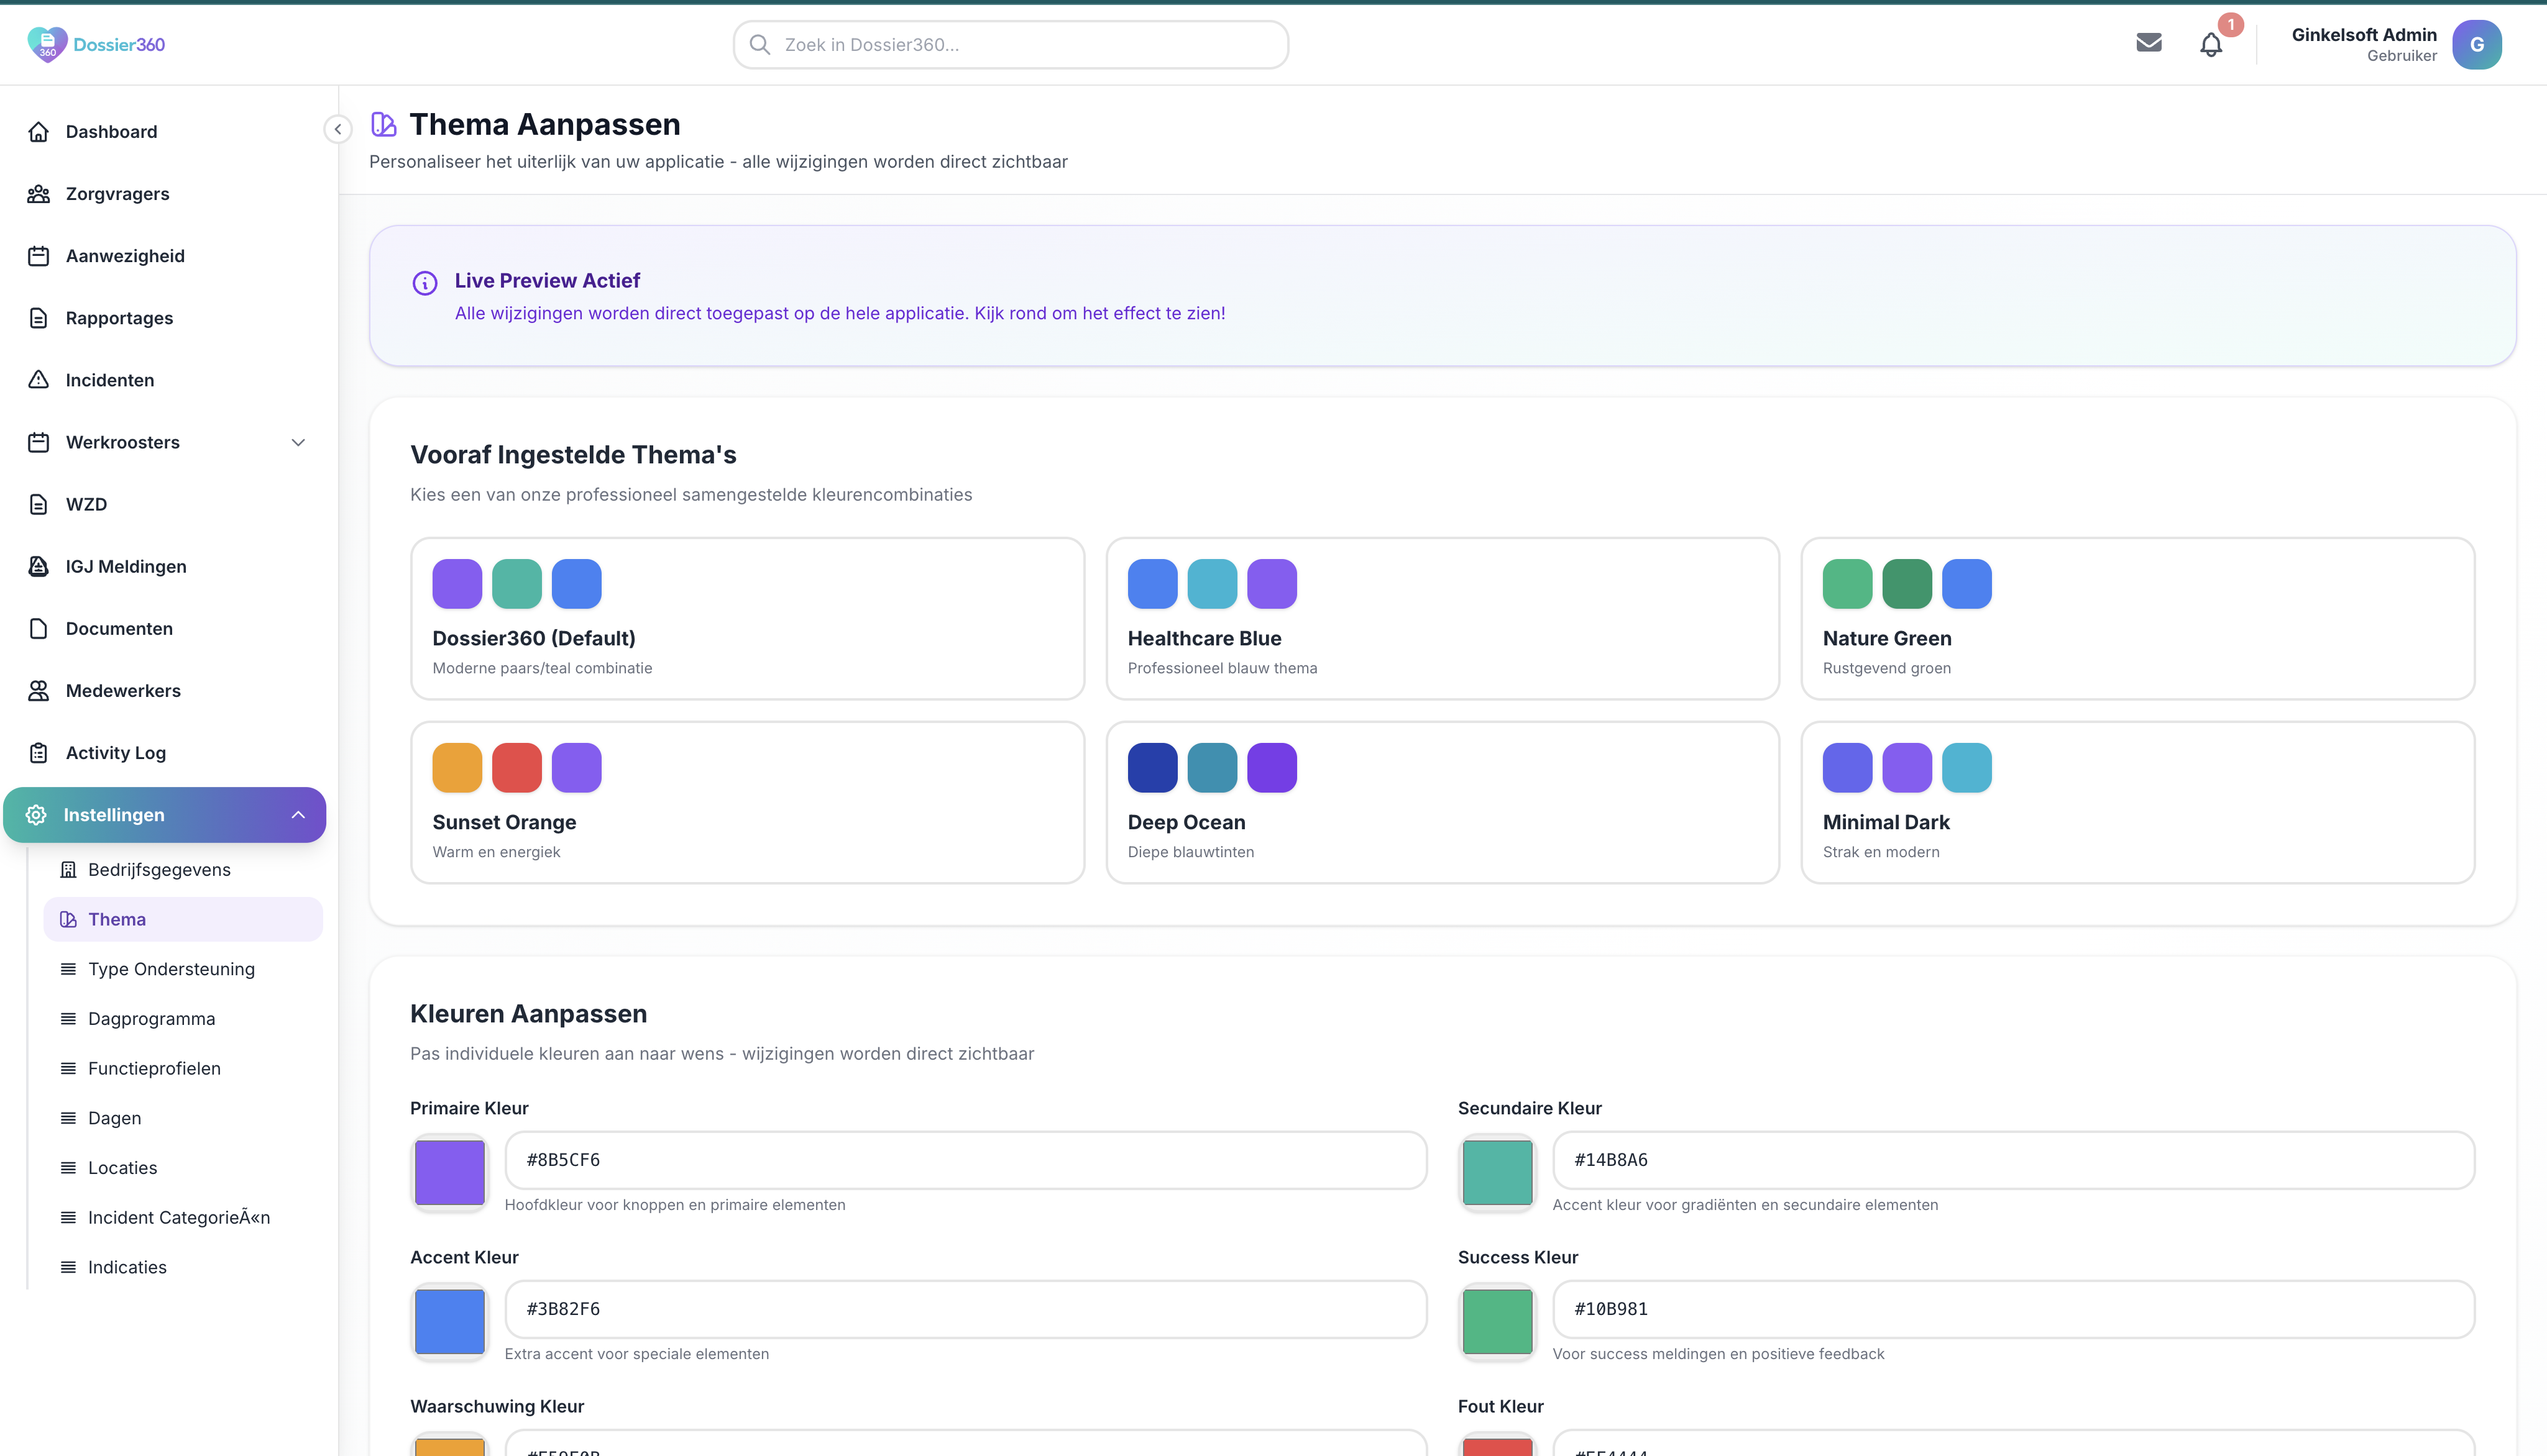Open the Type Ondersteuning settings item

click(171, 969)
